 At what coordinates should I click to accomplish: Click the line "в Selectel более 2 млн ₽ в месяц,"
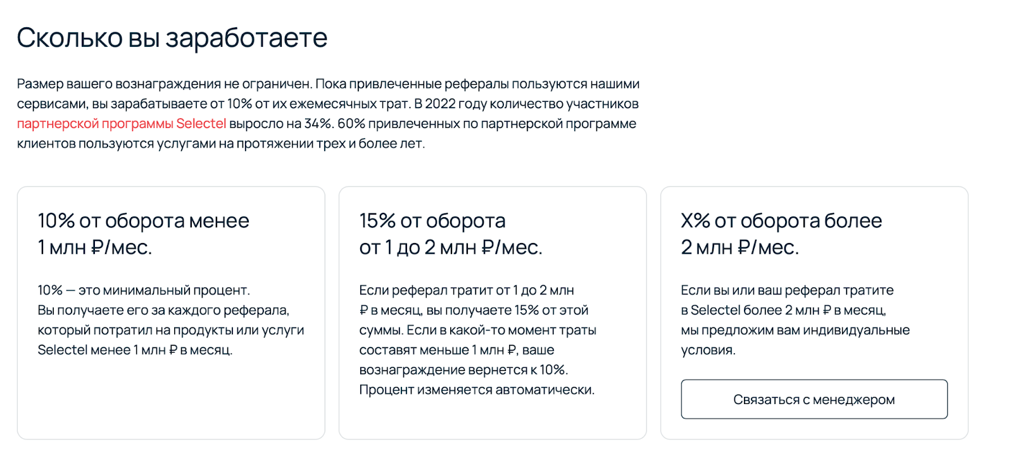(x=783, y=310)
